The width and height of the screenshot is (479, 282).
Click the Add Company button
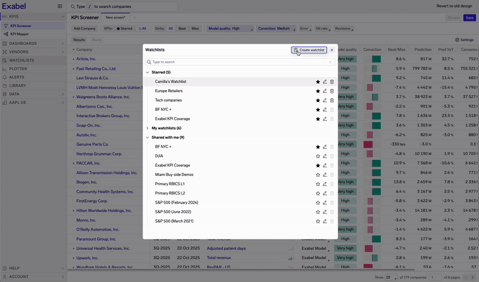click(84, 28)
